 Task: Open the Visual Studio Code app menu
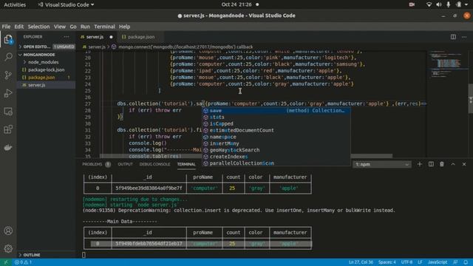pos(66,4)
